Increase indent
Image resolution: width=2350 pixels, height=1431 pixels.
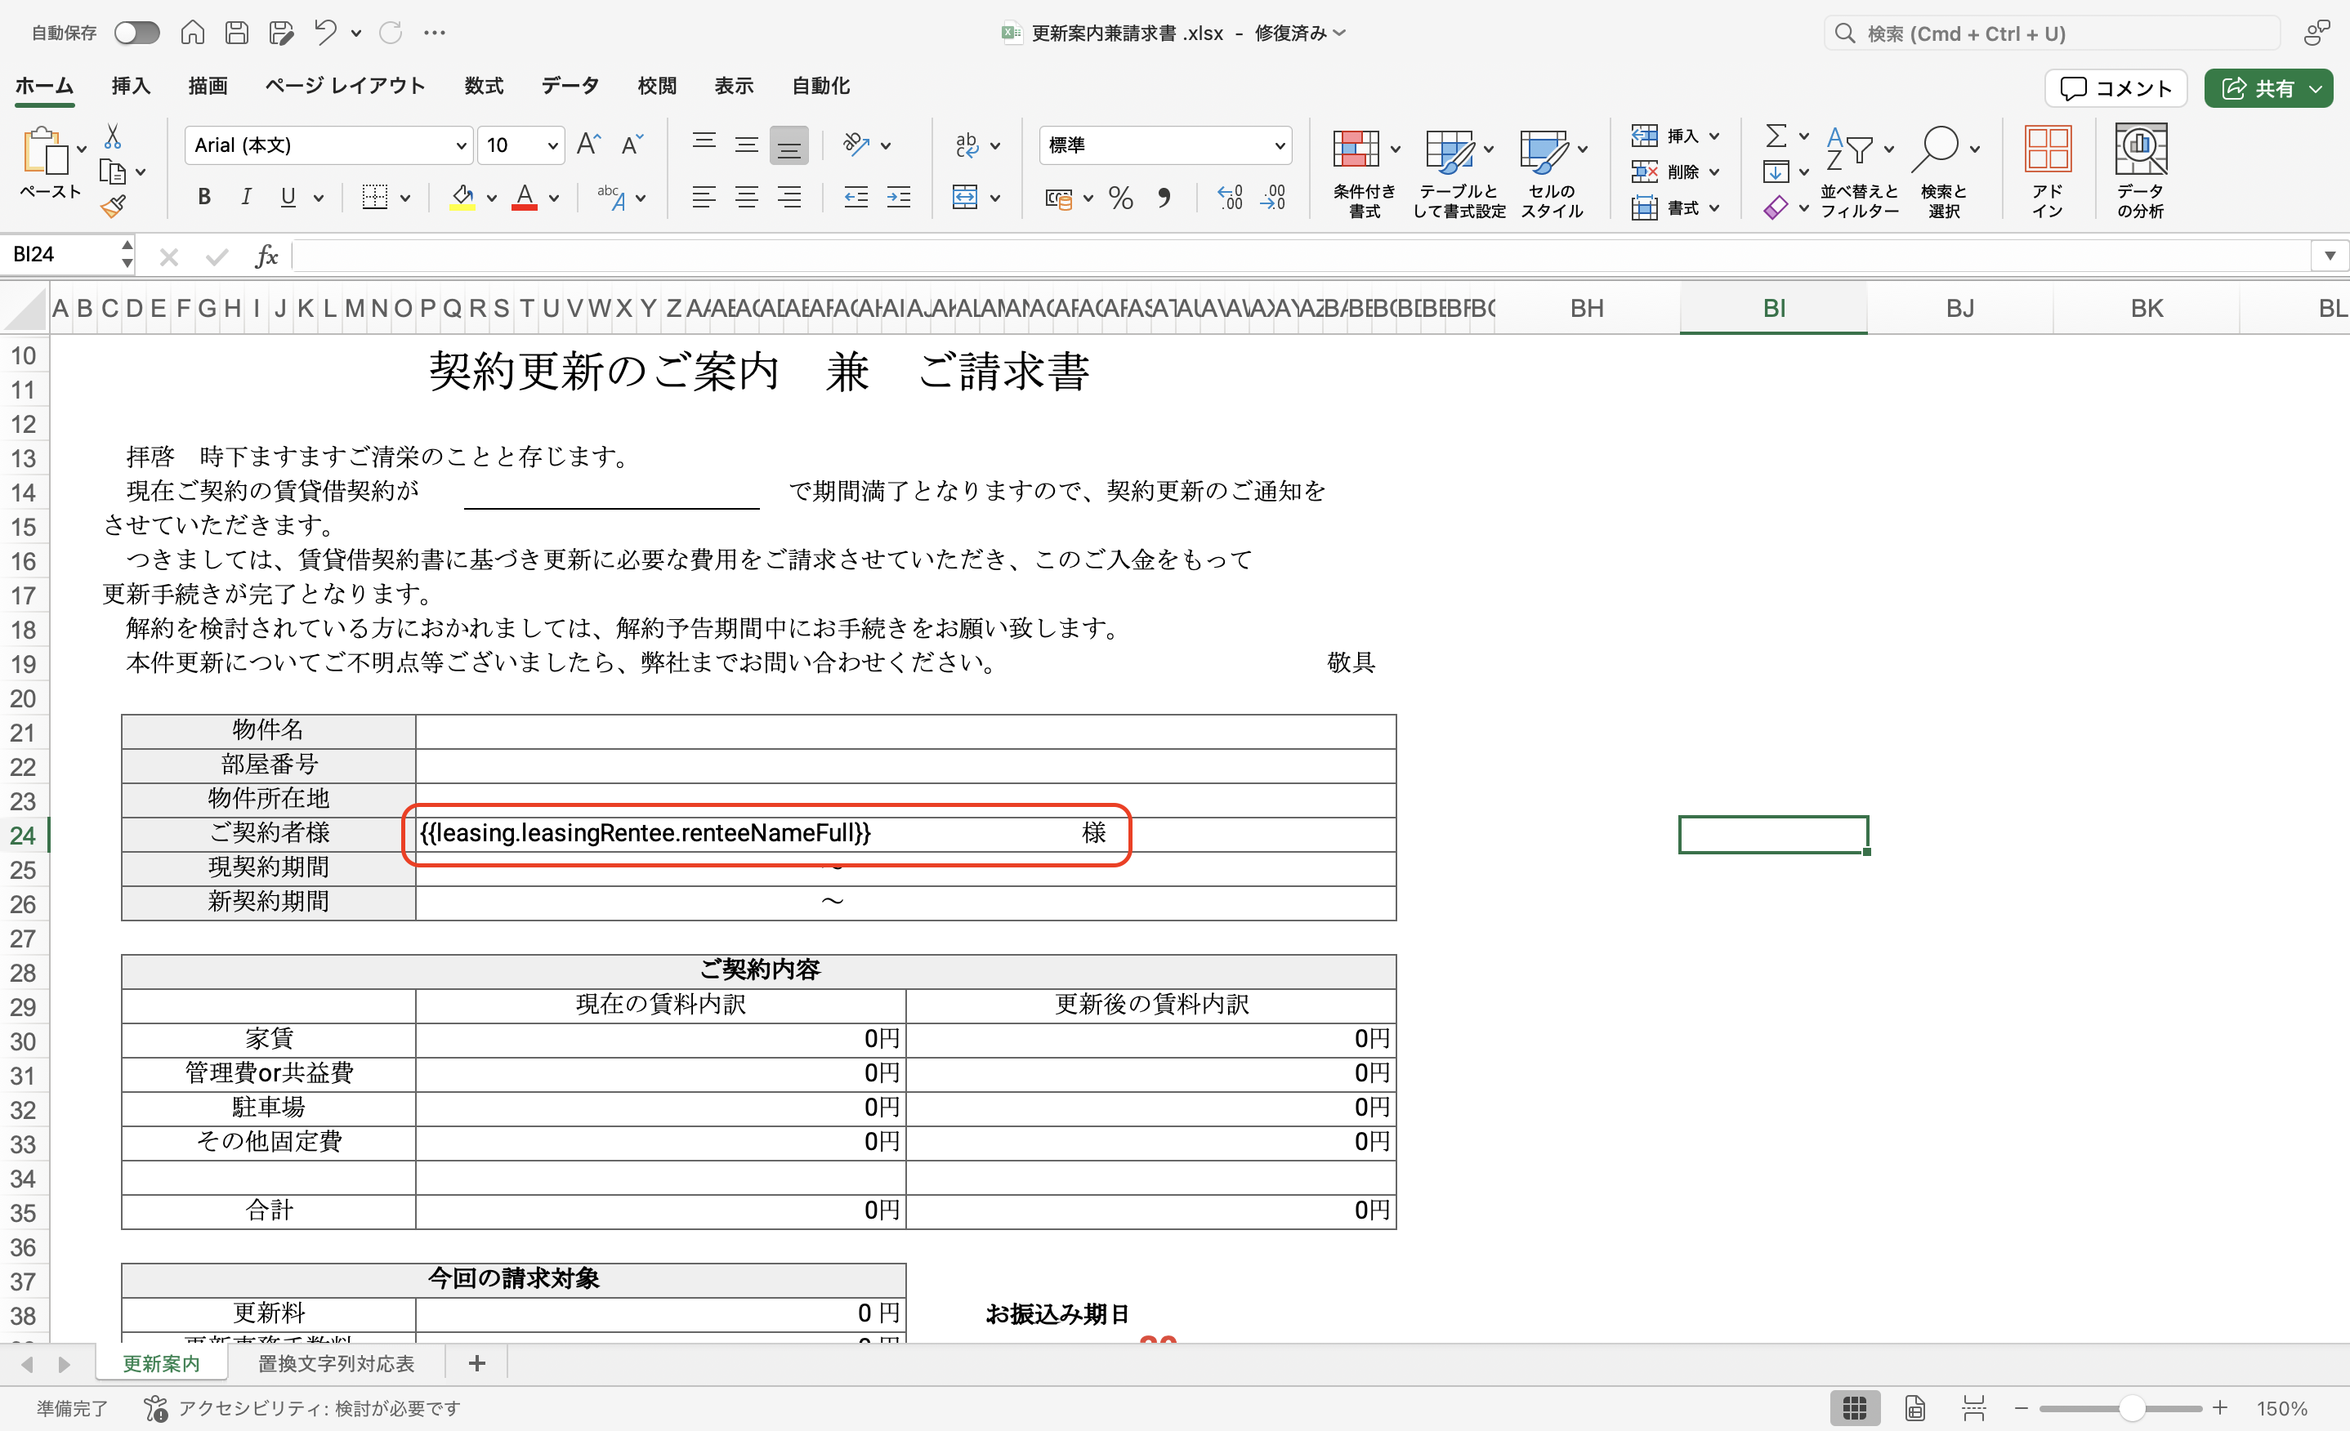pos(899,198)
